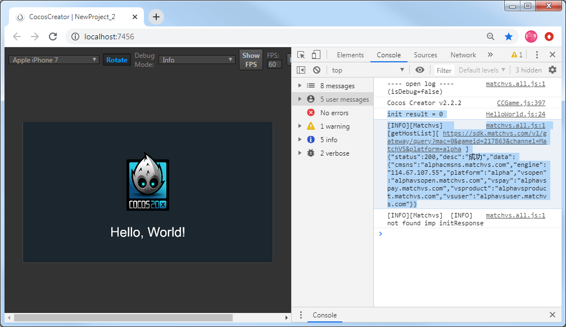The width and height of the screenshot is (566, 327).
Task: Select the Console tab in bottom drawer
Action: (324, 315)
